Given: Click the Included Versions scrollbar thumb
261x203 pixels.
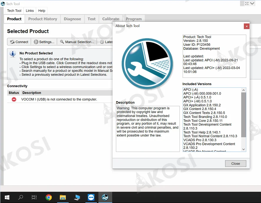Looking at the screenshot, I should [244, 115].
